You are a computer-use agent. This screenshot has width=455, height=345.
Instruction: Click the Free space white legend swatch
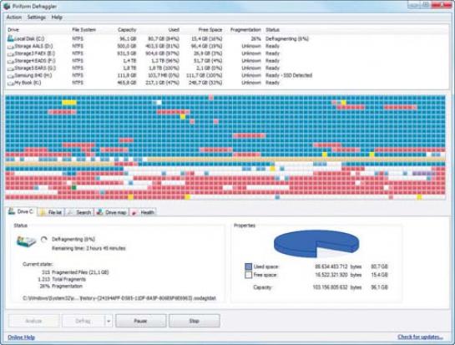(249, 275)
